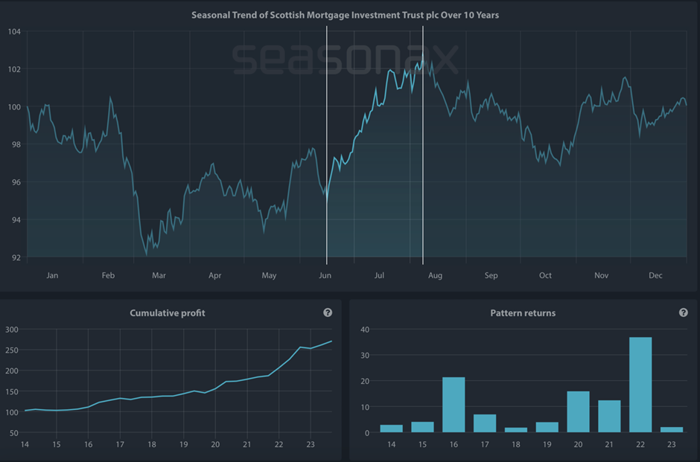Click the Mar label on the seasonal axis
The width and height of the screenshot is (700, 462).
tap(159, 275)
